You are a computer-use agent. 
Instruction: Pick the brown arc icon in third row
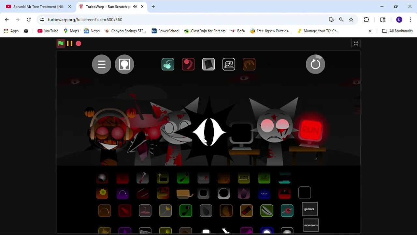pyautogui.click(x=105, y=211)
